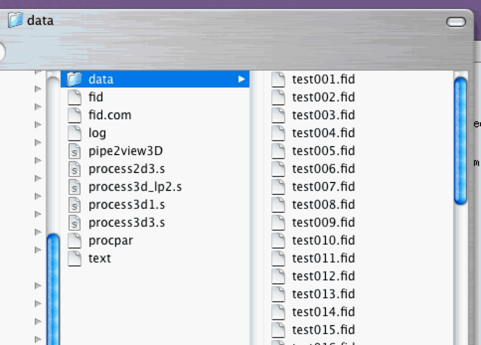Click the data folder icon in title bar
This screenshot has height=345, width=481.
15,21
